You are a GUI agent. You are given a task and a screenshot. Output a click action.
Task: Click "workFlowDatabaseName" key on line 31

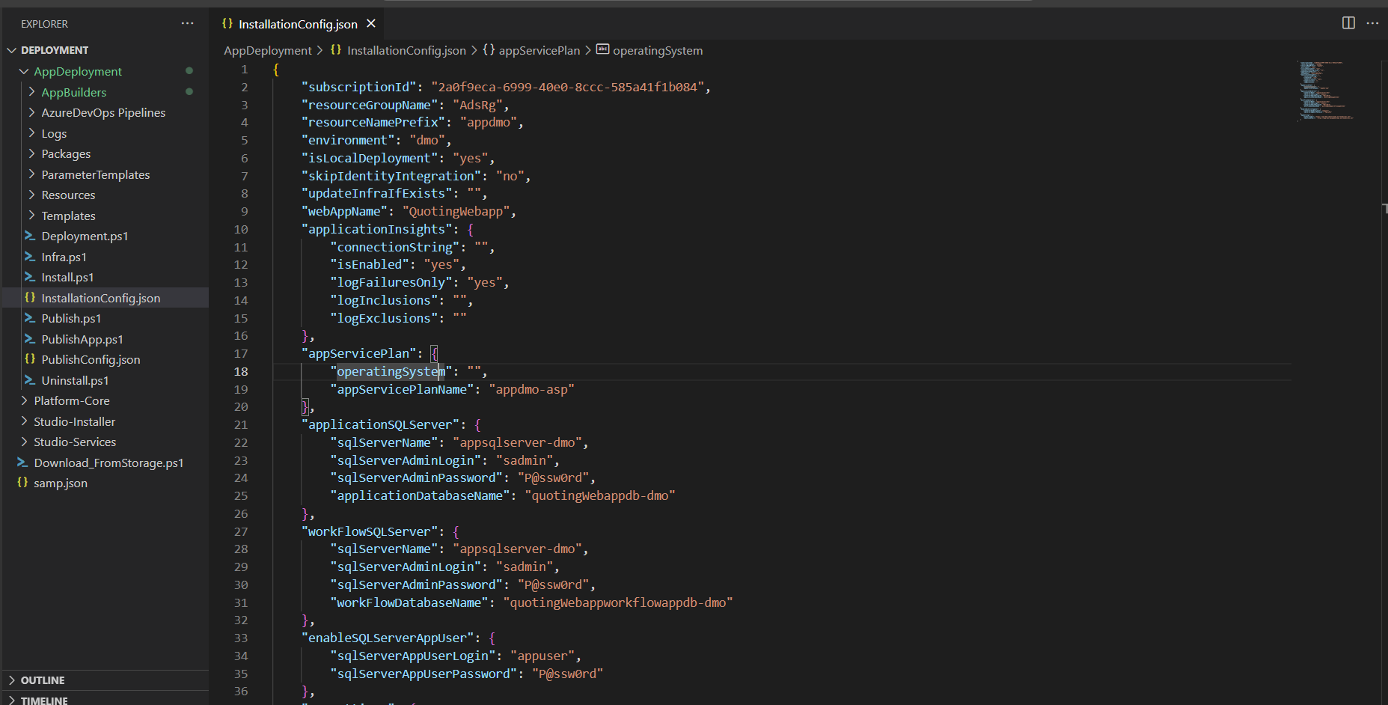point(409,602)
